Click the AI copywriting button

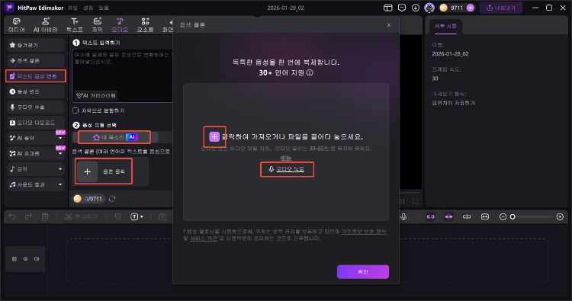tap(96, 95)
